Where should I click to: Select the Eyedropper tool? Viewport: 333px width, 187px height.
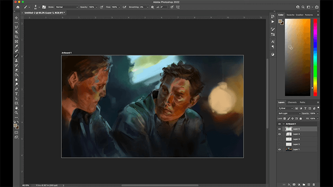point(16,46)
